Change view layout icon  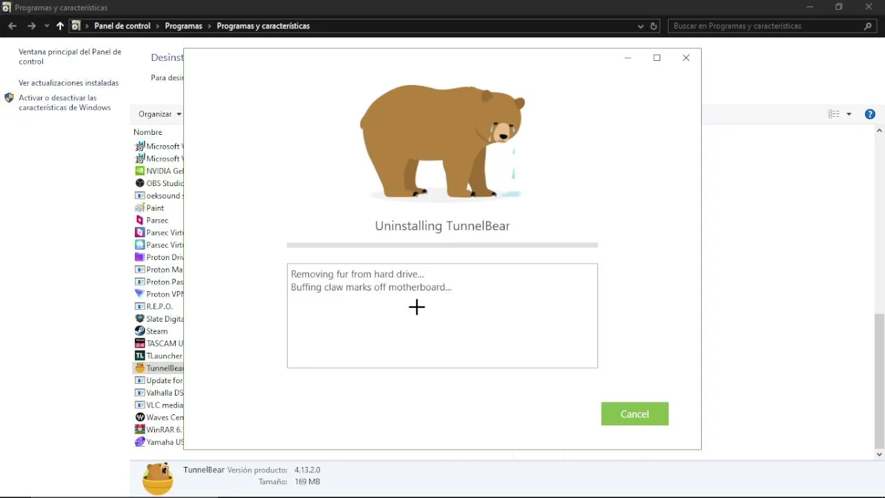[834, 114]
